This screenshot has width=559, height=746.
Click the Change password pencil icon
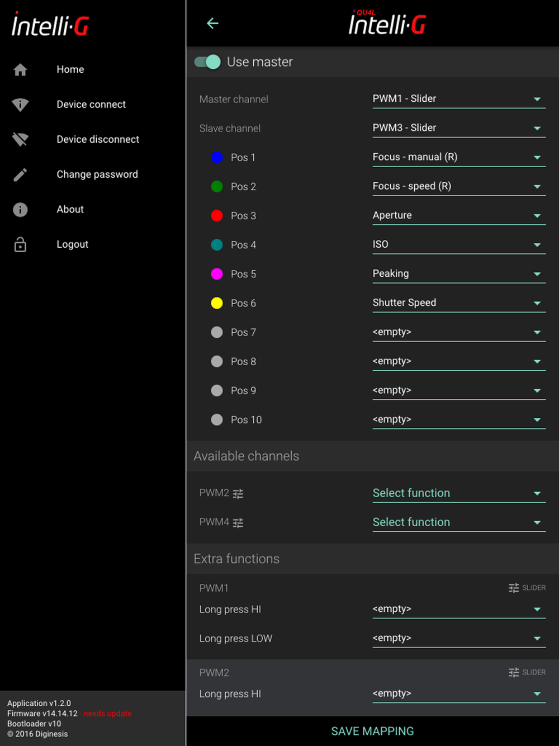pos(20,174)
